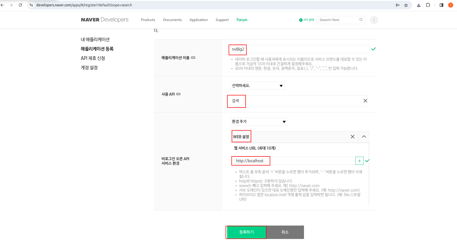
Task: Open the site information icon in the address bar
Action: pyautogui.click(x=31, y=5)
